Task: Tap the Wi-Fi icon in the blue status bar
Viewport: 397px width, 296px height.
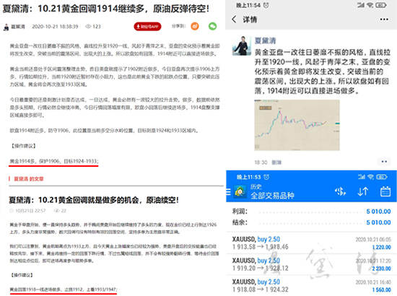Action: pos(371,177)
